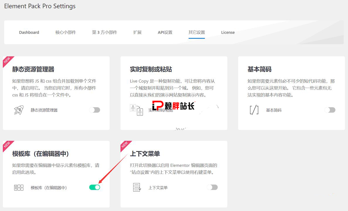The height and width of the screenshot is (211, 348).
Task: Click the Live Copy description paragraph
Action: [173, 88]
